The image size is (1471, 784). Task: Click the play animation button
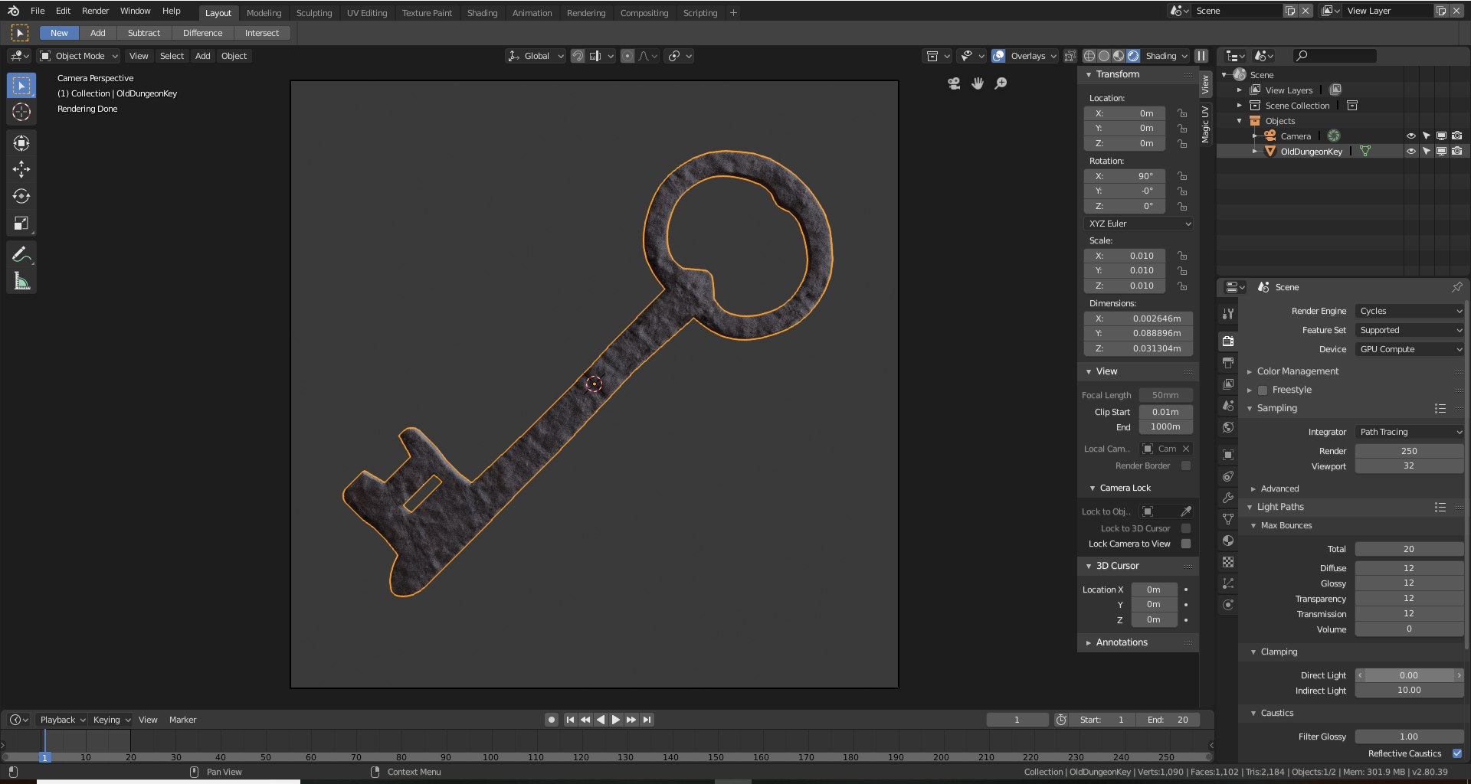[616, 720]
